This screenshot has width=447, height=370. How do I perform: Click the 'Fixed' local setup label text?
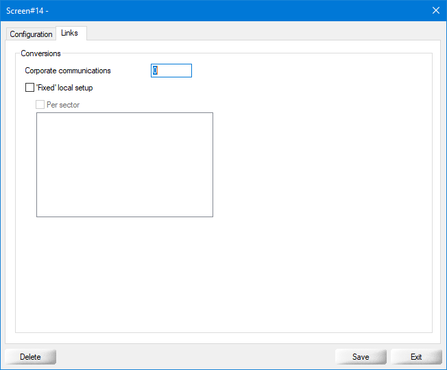[x=64, y=88]
